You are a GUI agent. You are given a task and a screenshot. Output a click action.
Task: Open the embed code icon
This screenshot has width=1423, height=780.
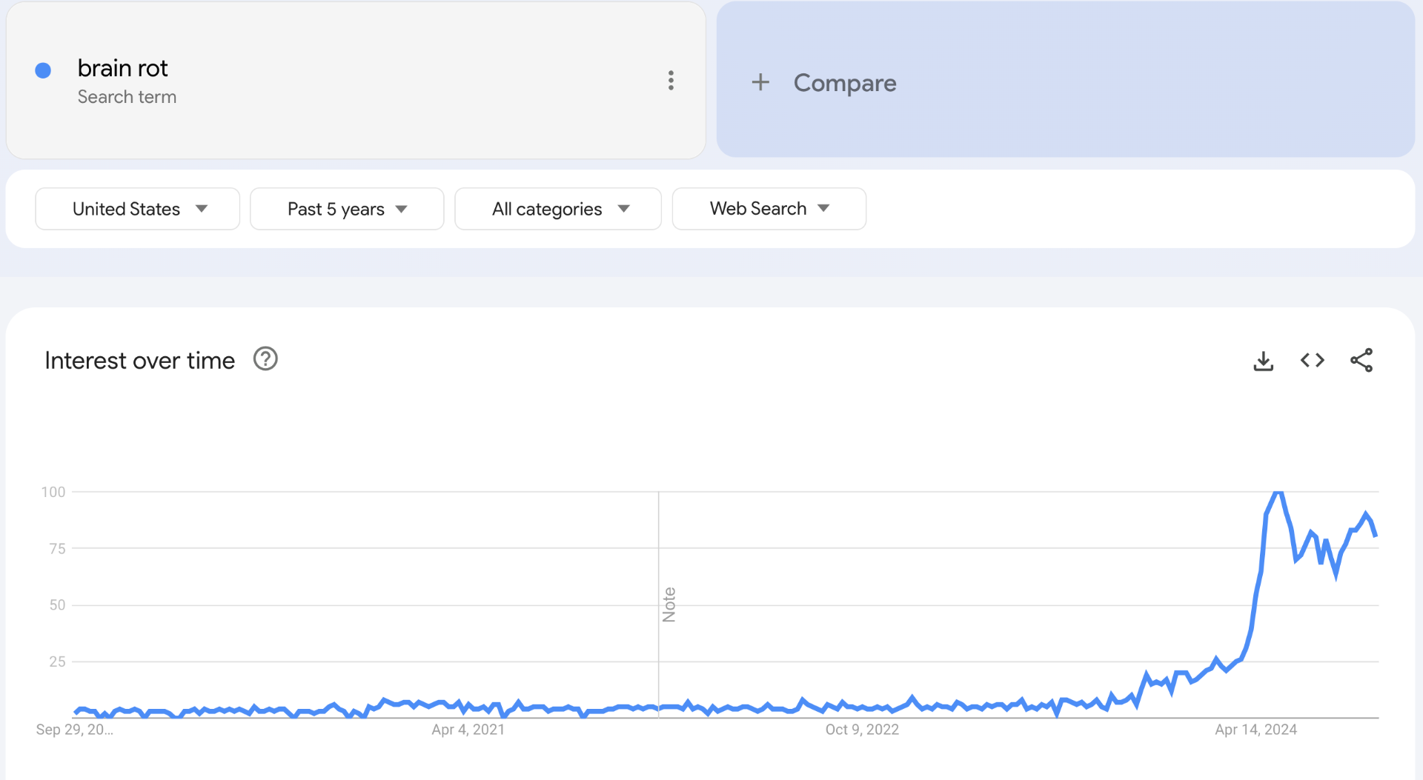pos(1312,361)
